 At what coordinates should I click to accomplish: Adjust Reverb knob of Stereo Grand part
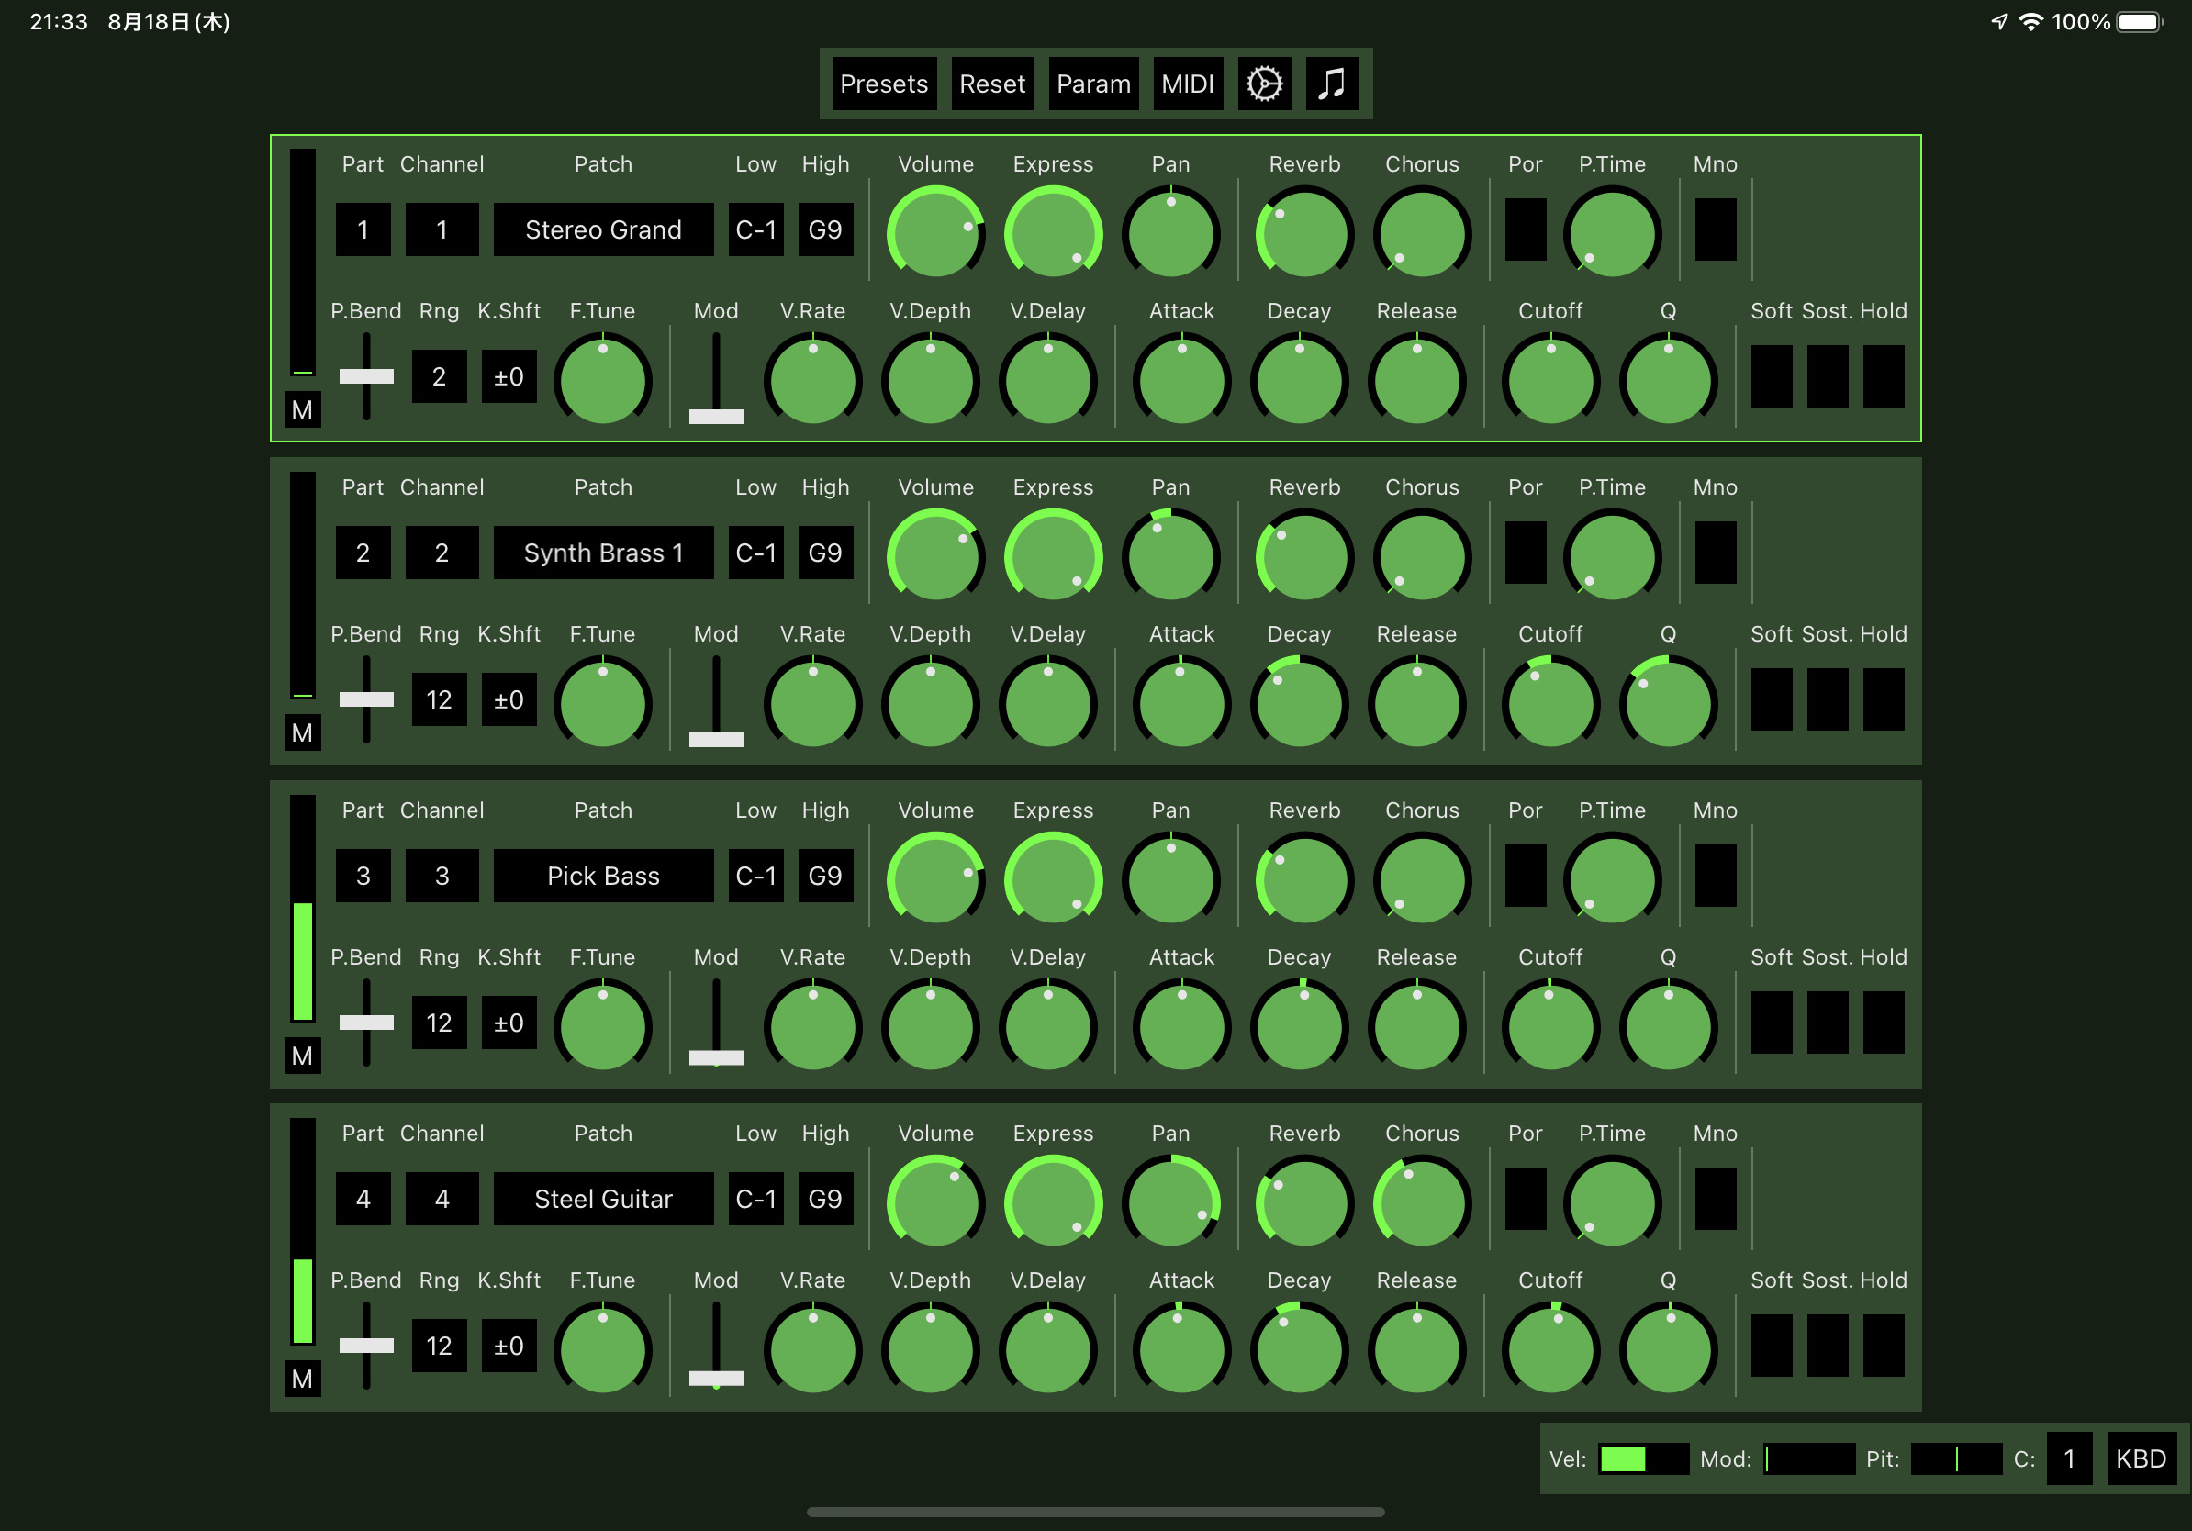click(1304, 233)
